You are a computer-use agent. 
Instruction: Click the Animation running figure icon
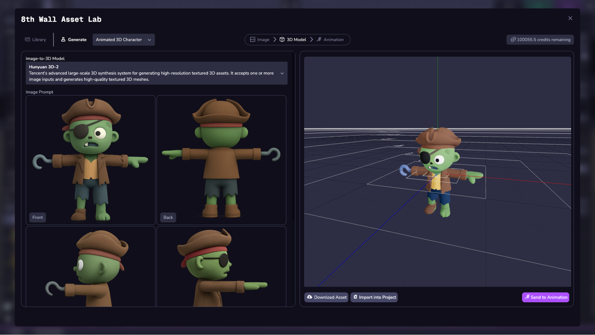[319, 40]
